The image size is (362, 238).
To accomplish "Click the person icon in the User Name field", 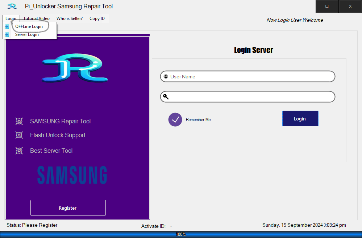I will point(166,76).
